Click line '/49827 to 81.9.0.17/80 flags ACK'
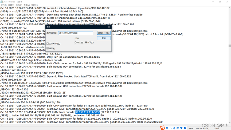This screenshot has height=130, width=231. tap(31, 60)
